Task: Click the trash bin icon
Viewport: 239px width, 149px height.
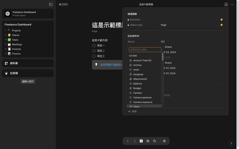Action: click(x=6, y=73)
